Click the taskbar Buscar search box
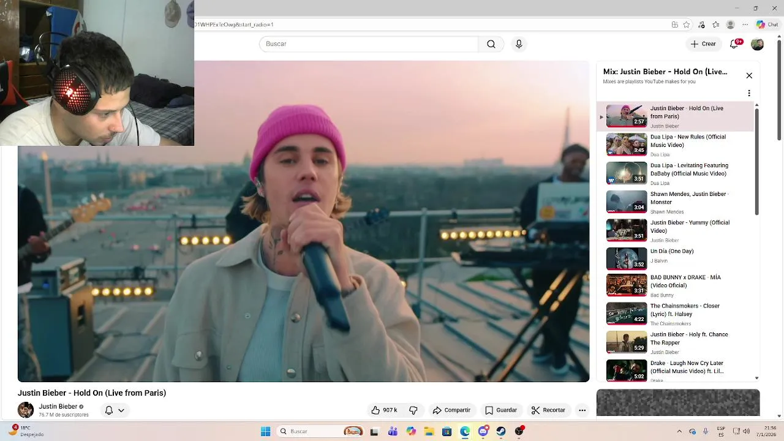Image resolution: width=784 pixels, height=441 pixels. click(x=320, y=431)
